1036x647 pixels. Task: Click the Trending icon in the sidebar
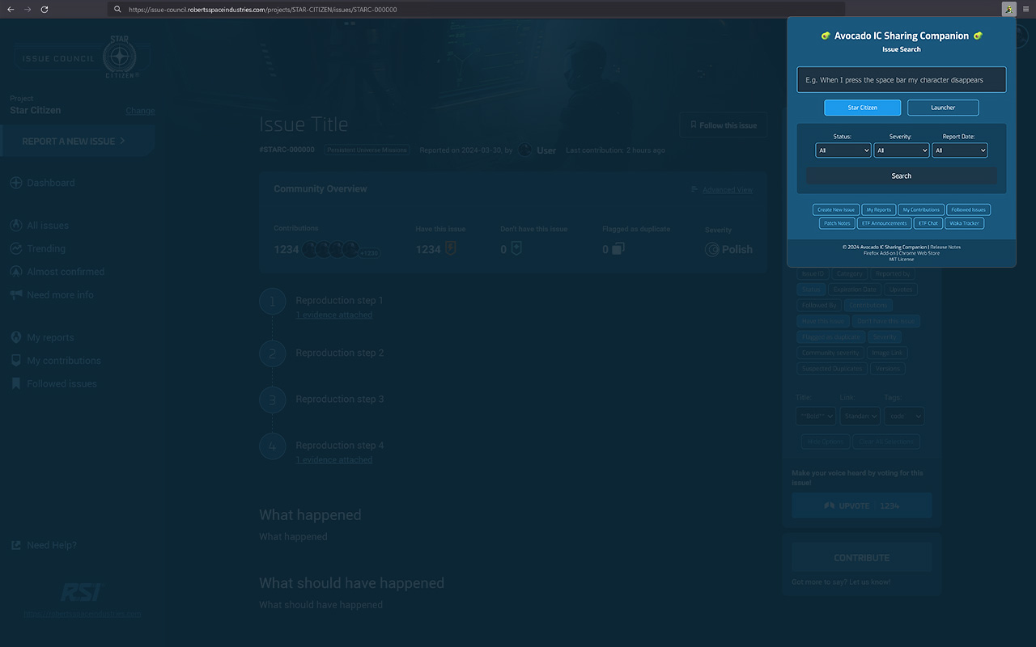[x=16, y=248]
